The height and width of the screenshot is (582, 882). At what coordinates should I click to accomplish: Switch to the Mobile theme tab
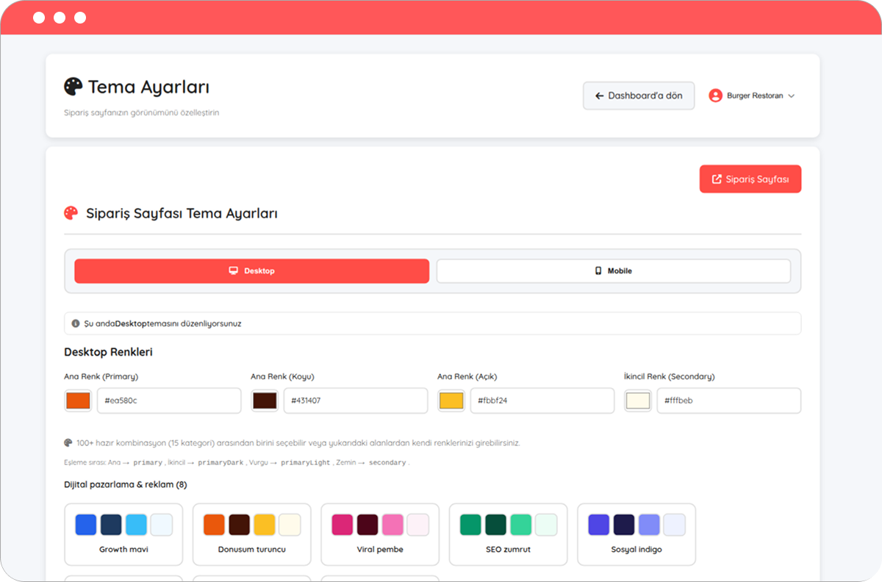coord(613,271)
